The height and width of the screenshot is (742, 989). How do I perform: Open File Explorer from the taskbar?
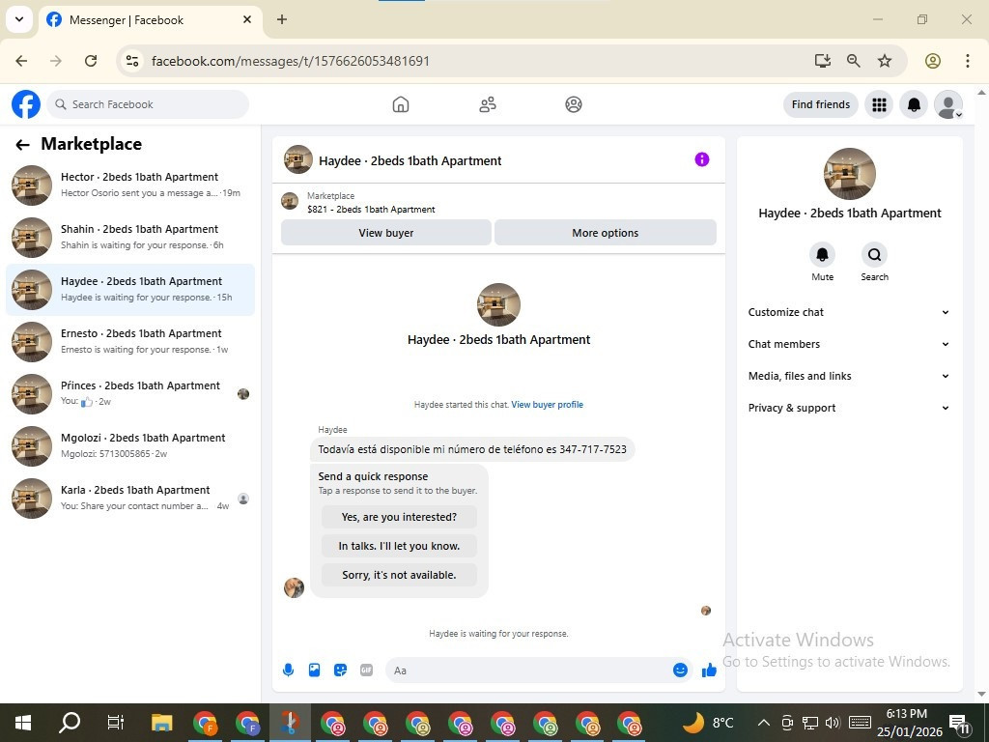[161, 723]
